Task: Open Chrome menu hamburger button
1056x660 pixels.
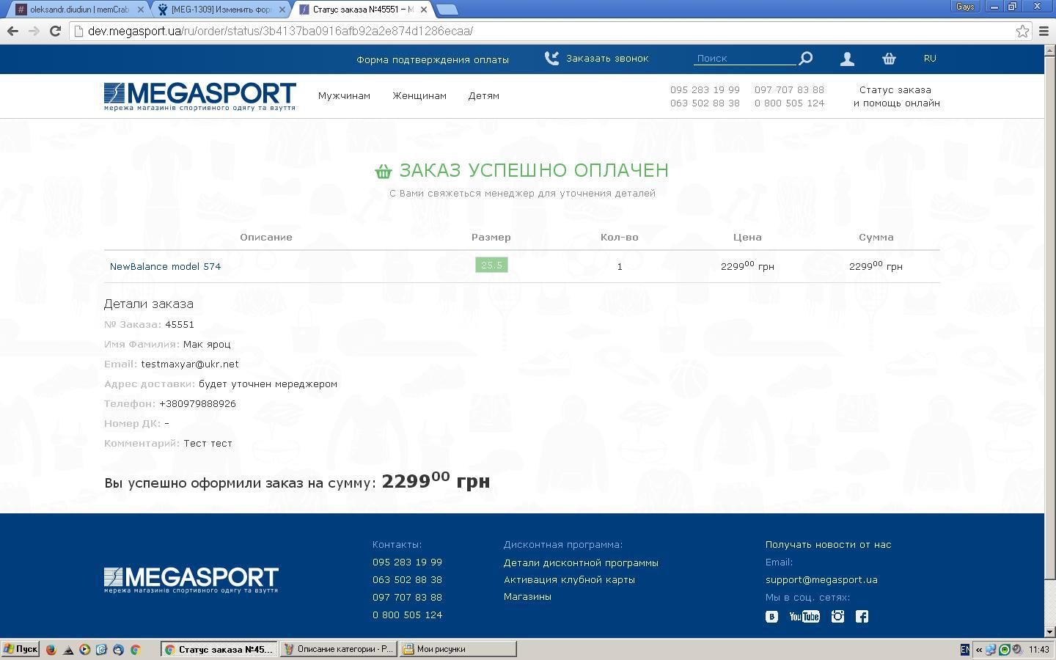Action: point(1044,31)
